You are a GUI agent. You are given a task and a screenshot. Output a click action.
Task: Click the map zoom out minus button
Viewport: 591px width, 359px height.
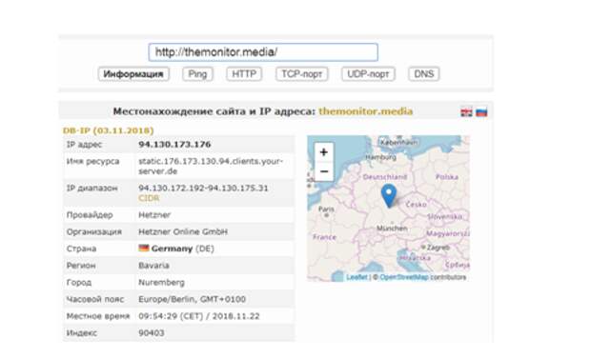[x=323, y=171]
